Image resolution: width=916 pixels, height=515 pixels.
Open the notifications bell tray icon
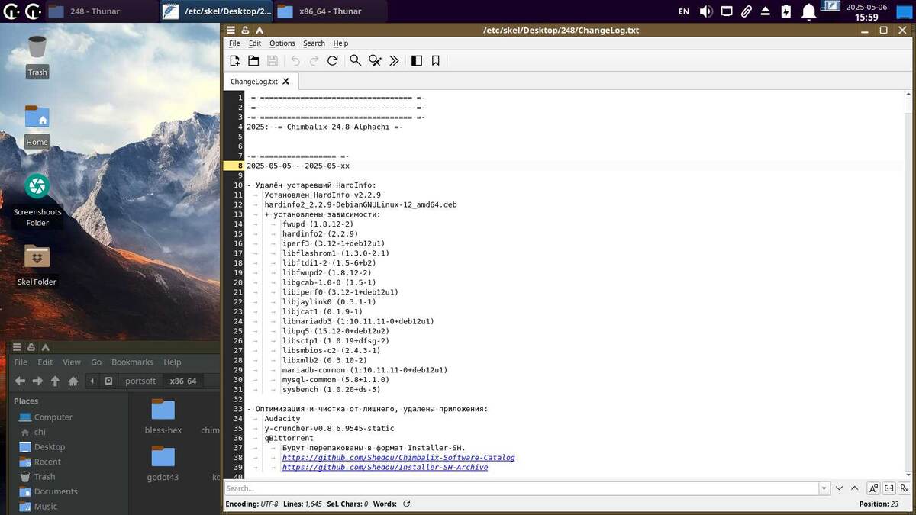pyautogui.click(x=808, y=11)
